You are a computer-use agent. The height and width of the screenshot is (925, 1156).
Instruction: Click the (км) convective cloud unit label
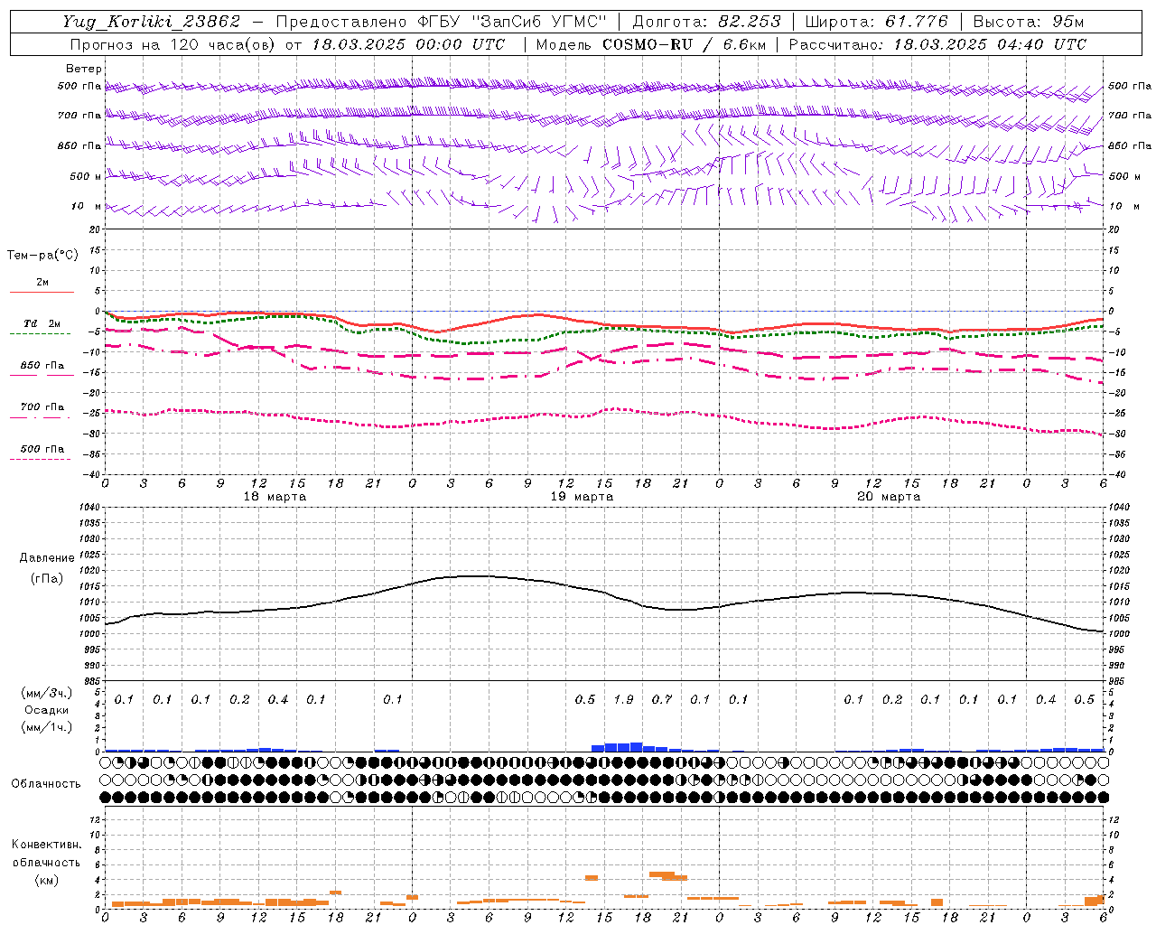pyautogui.click(x=47, y=880)
